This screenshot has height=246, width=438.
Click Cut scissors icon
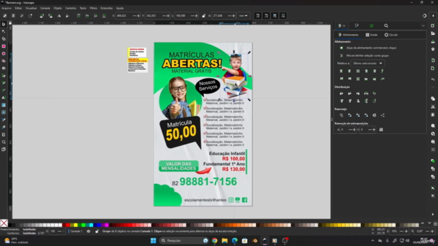pos(433,107)
